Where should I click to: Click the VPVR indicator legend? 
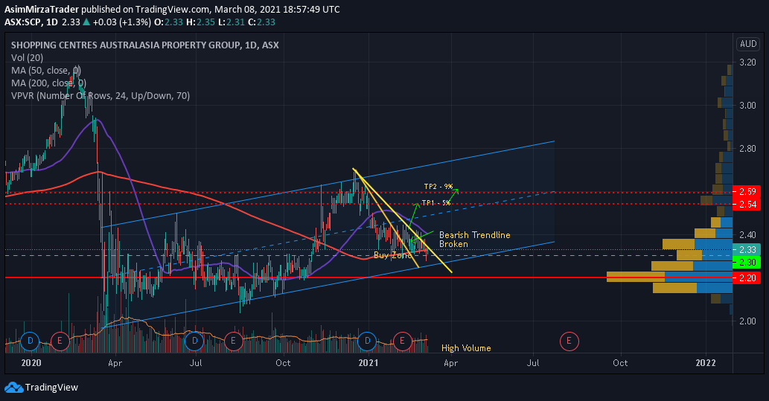coord(100,96)
